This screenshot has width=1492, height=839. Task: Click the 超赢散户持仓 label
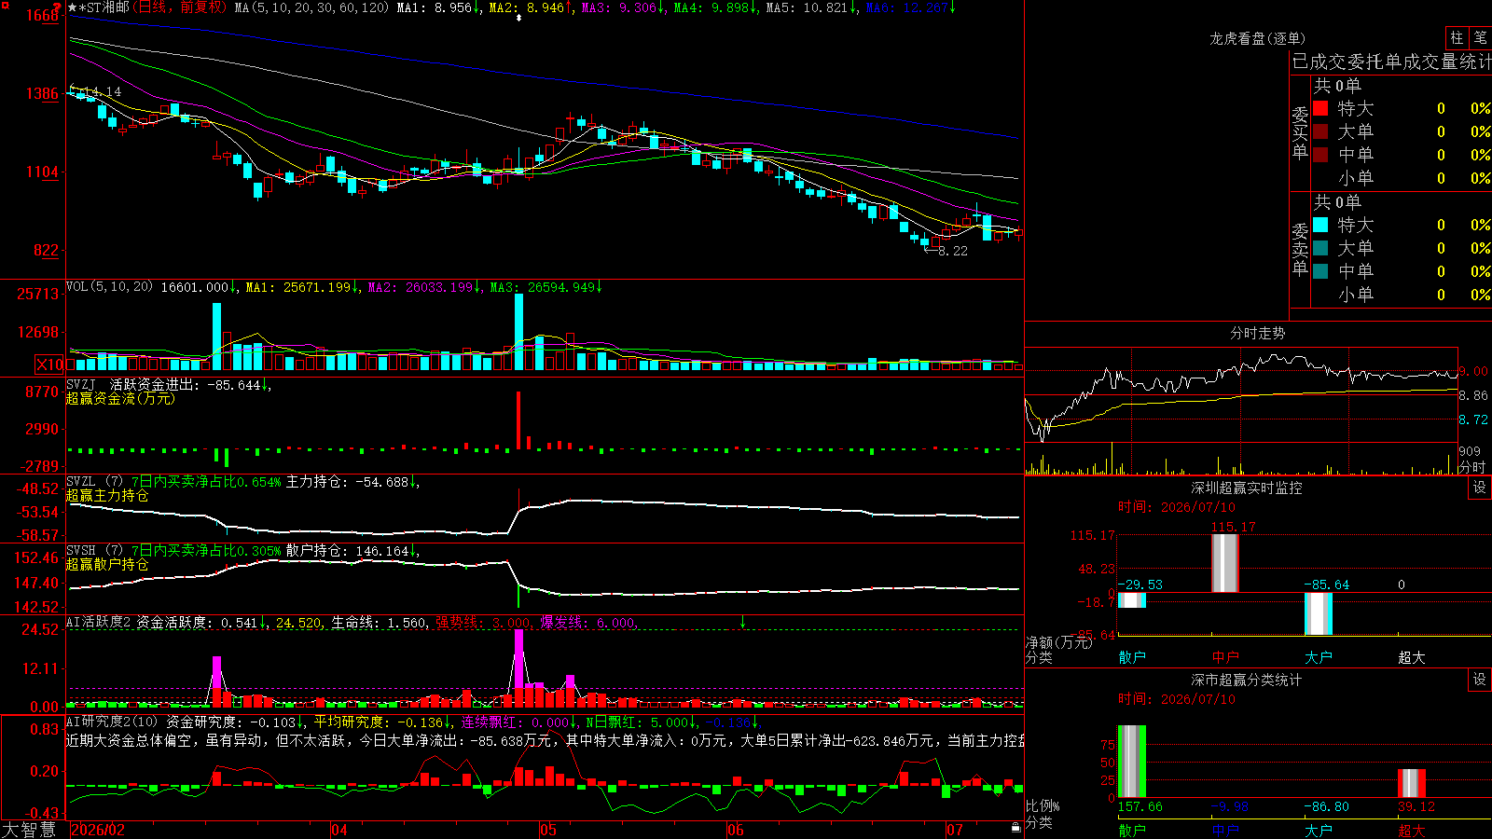(x=107, y=565)
